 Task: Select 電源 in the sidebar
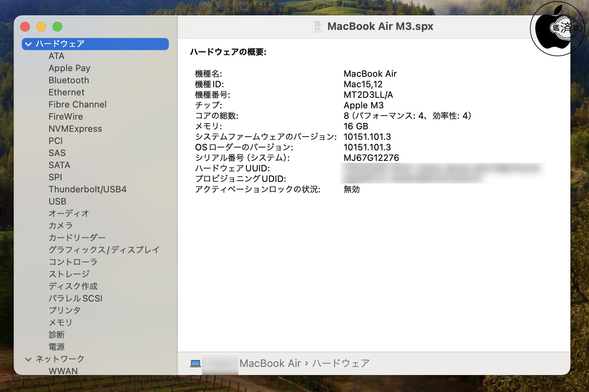pyautogui.click(x=57, y=347)
